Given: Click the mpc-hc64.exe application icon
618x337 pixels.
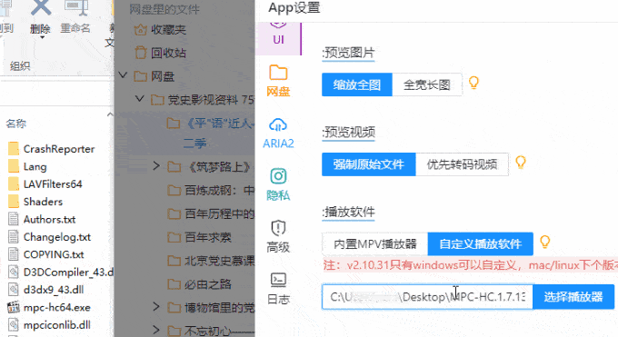Looking at the screenshot, I should tap(14, 307).
